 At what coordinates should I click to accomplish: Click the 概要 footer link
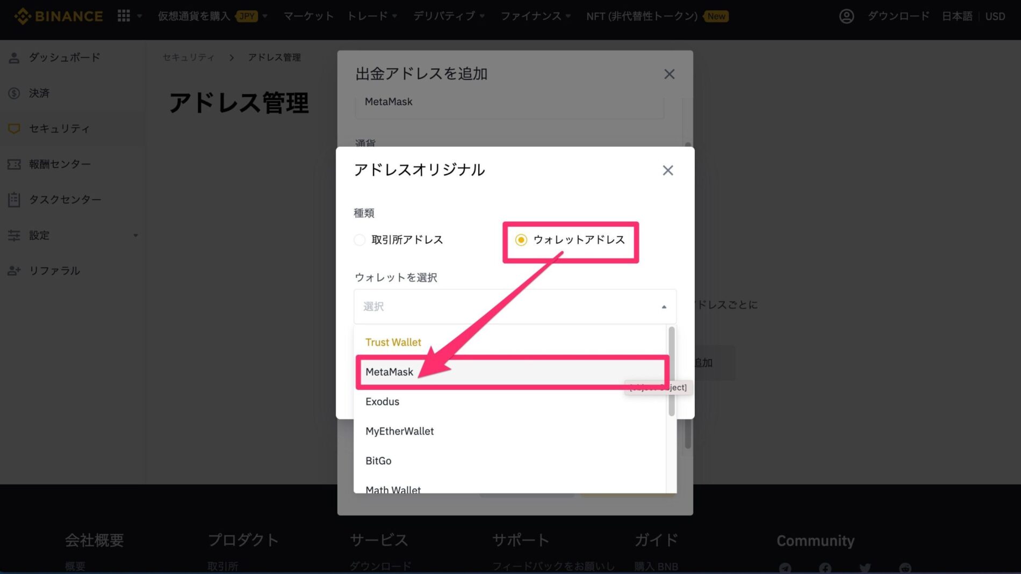click(75, 566)
